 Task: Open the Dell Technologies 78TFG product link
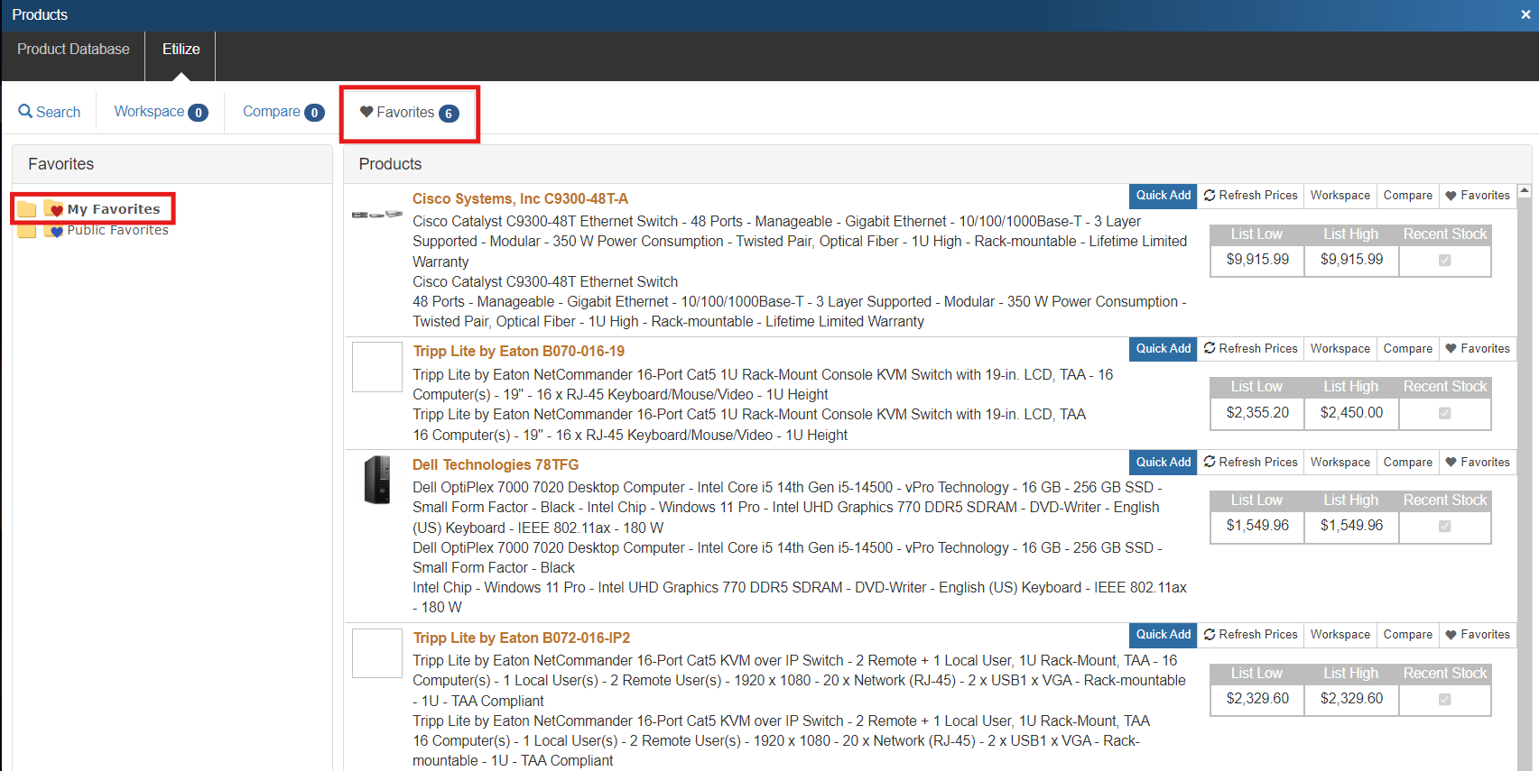pos(496,464)
